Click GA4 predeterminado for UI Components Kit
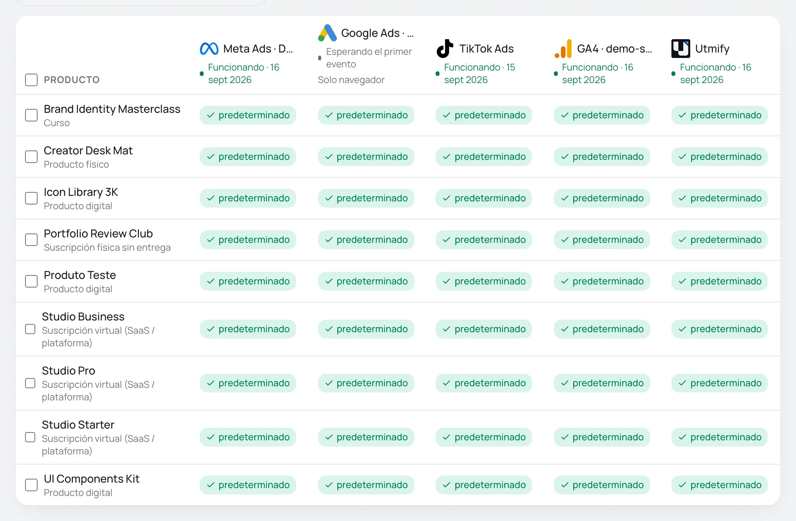The height and width of the screenshot is (521, 796). 602,485
